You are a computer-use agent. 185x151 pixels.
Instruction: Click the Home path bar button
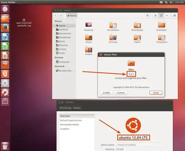coord(72,16)
